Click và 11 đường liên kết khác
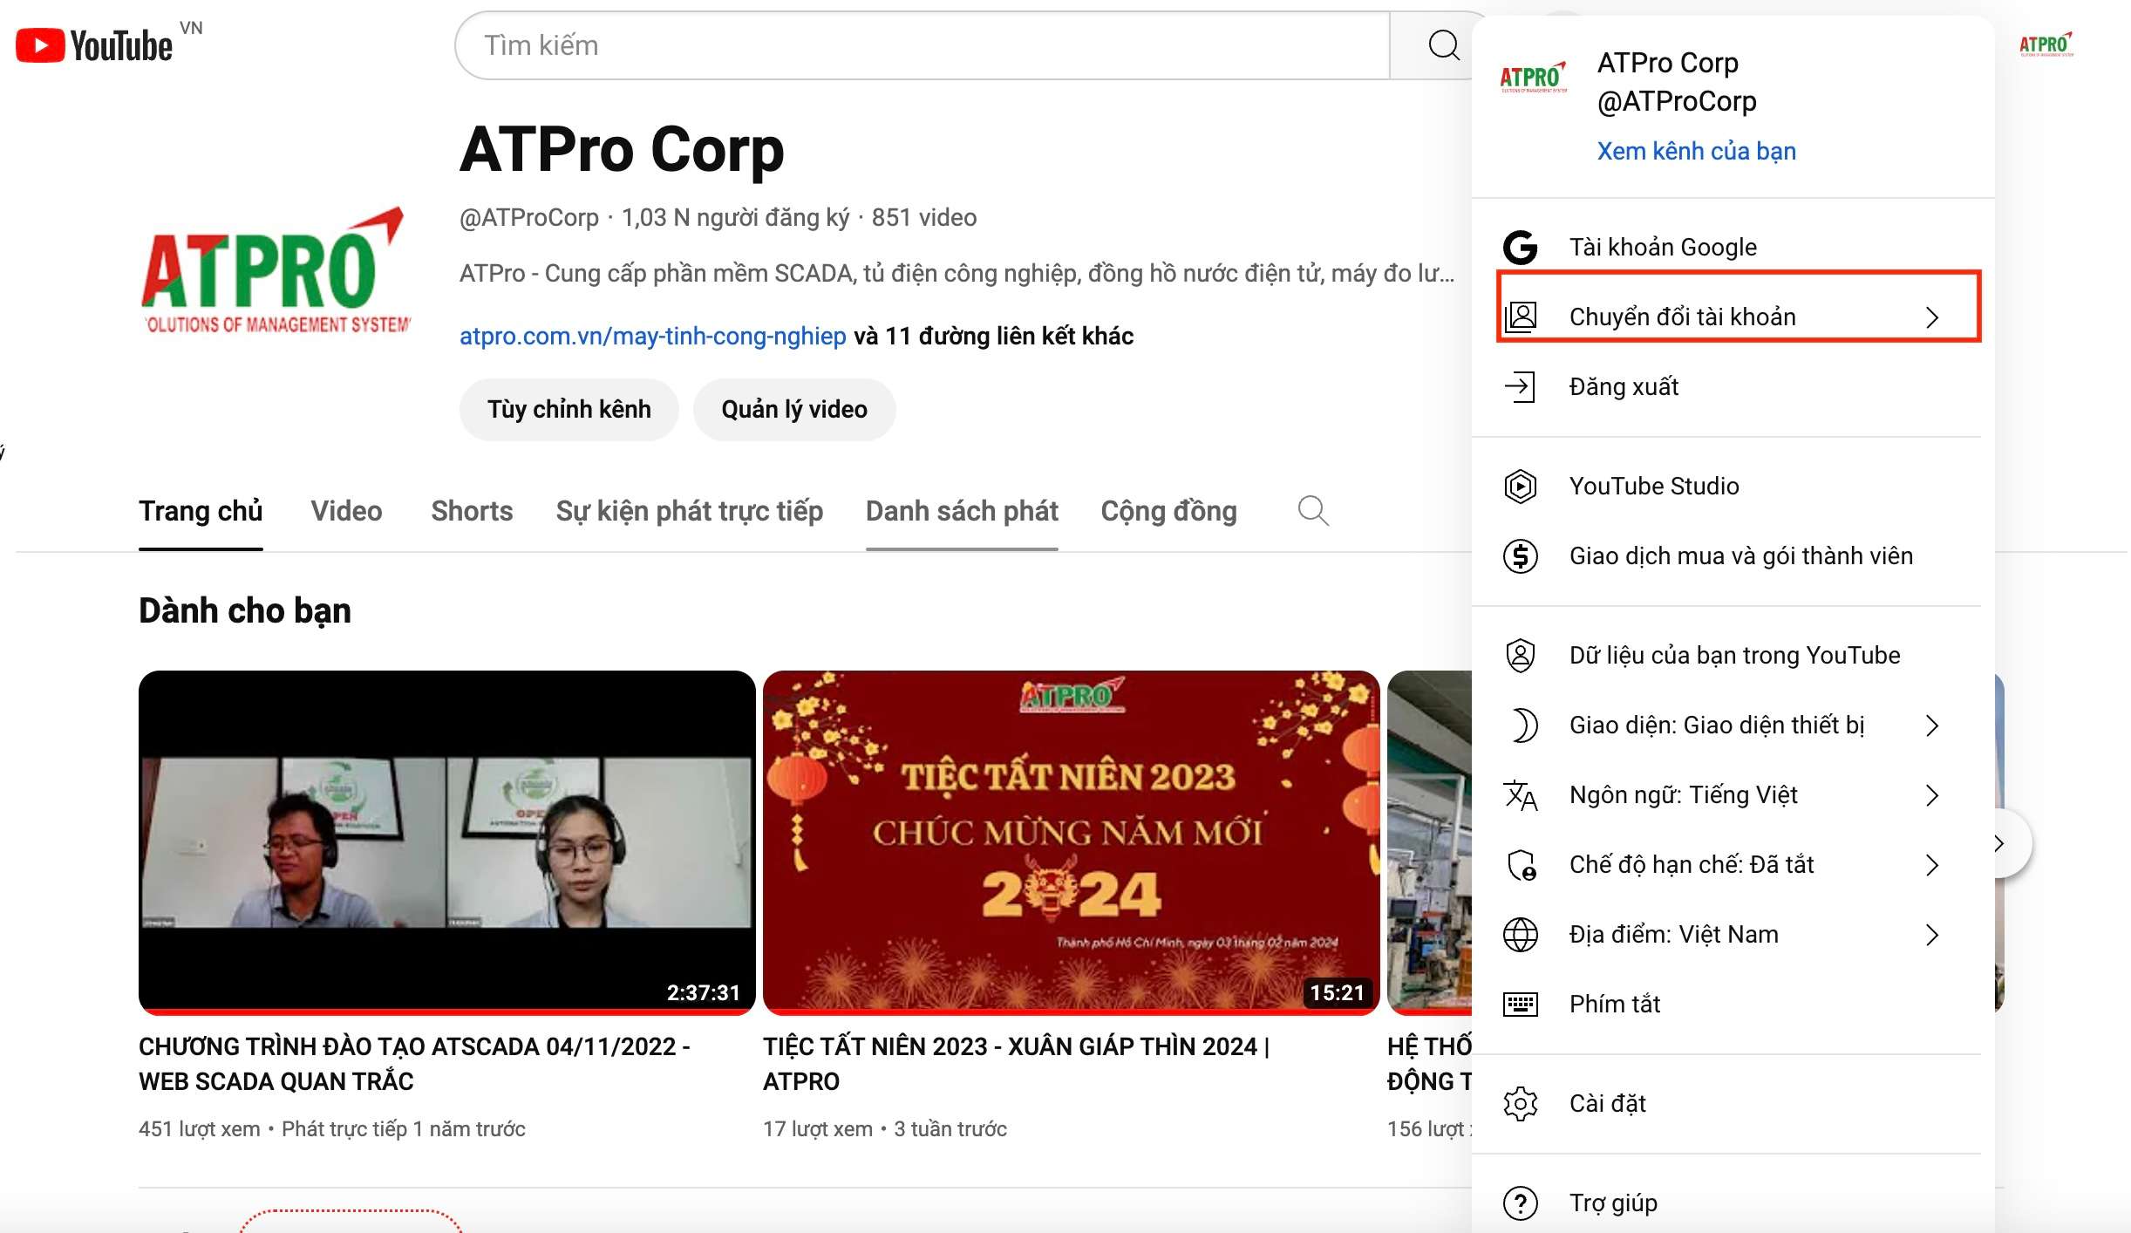Screen dimensions: 2131x1233 click(993, 336)
